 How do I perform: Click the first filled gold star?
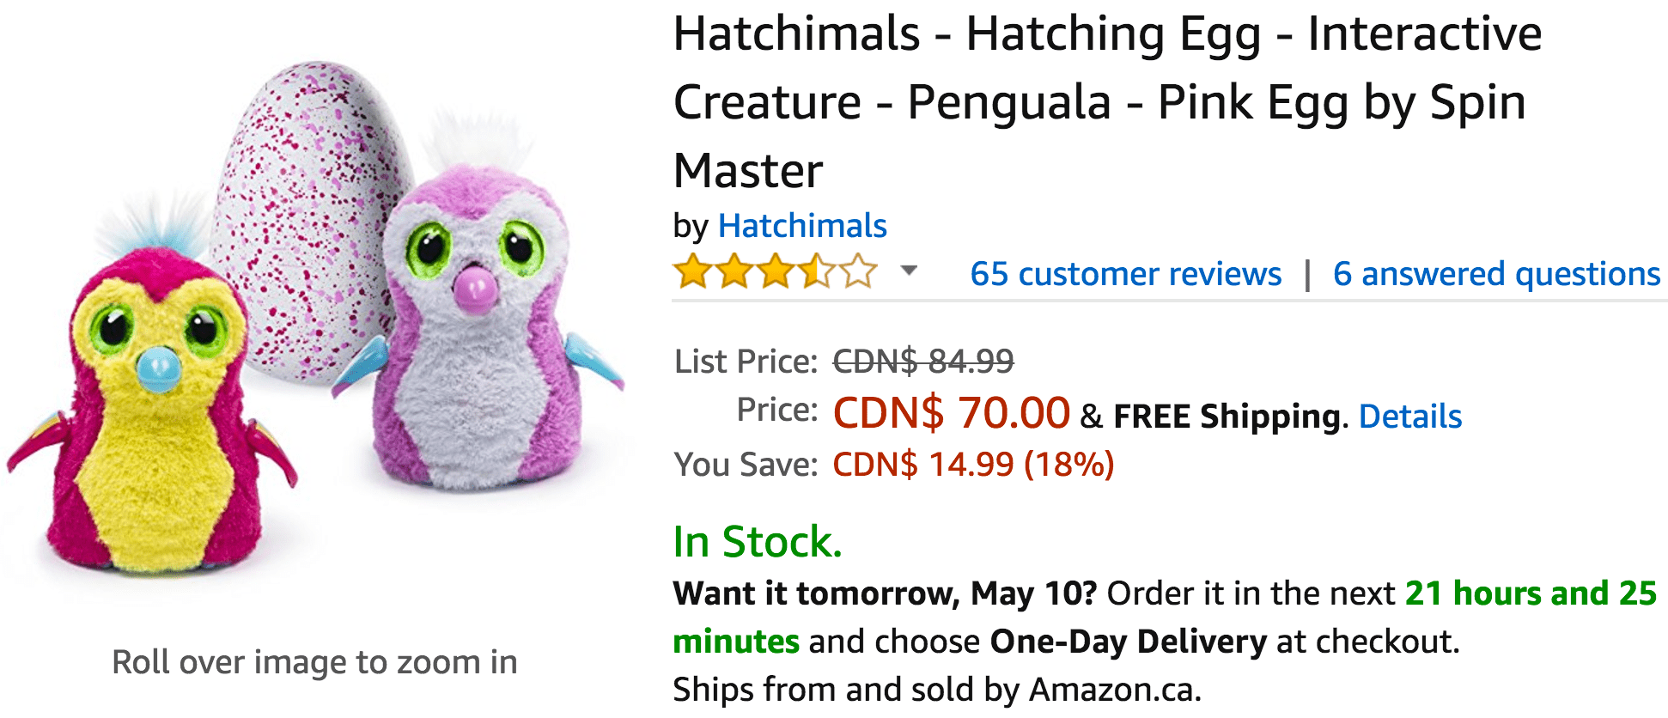[x=692, y=272]
